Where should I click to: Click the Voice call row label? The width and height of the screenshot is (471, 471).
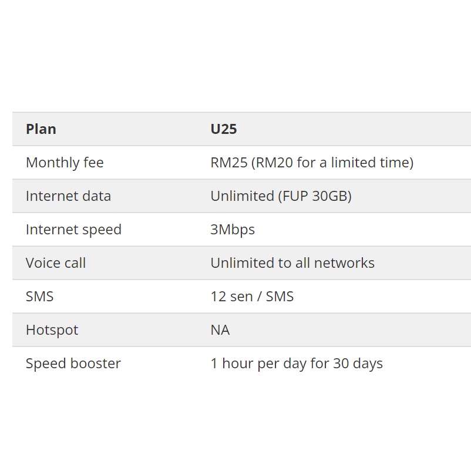(56, 263)
